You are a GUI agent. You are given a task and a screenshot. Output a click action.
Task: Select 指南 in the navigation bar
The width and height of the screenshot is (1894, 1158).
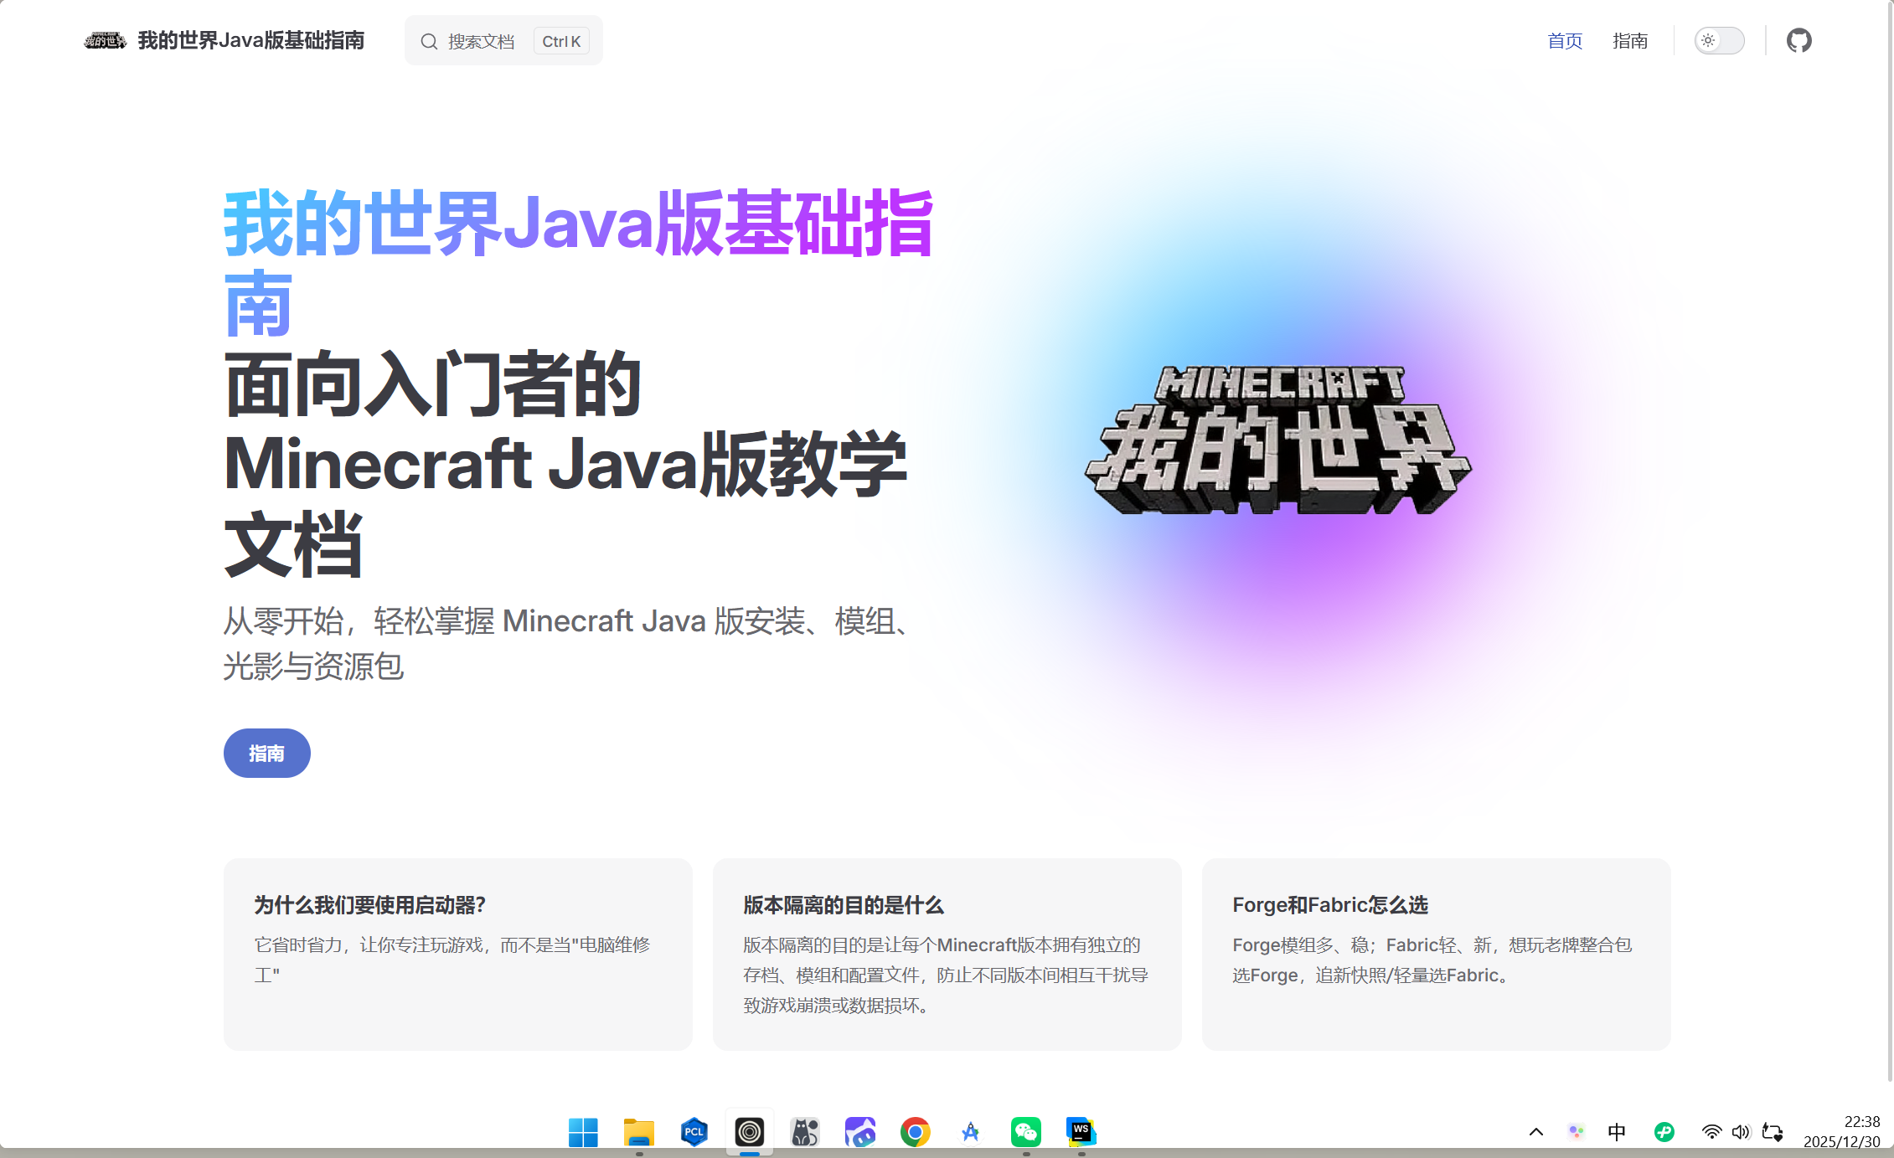[x=1630, y=40]
